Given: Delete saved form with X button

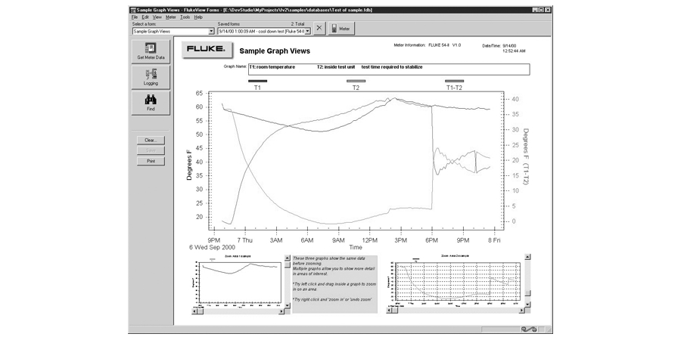Looking at the screenshot, I should tap(319, 29).
